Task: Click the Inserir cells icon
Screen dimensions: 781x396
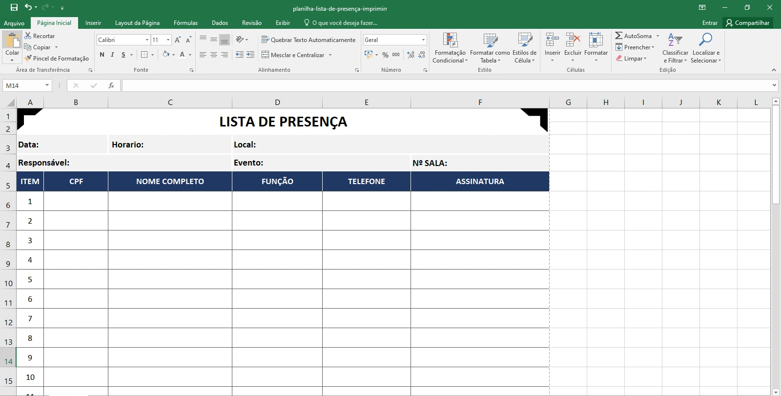Action: [553, 40]
